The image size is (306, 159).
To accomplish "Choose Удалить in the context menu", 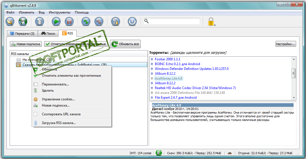I will pos(48,90).
